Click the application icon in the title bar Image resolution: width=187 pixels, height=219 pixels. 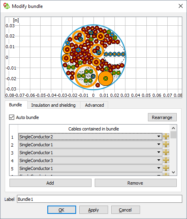pyautogui.click(x=7, y=6)
